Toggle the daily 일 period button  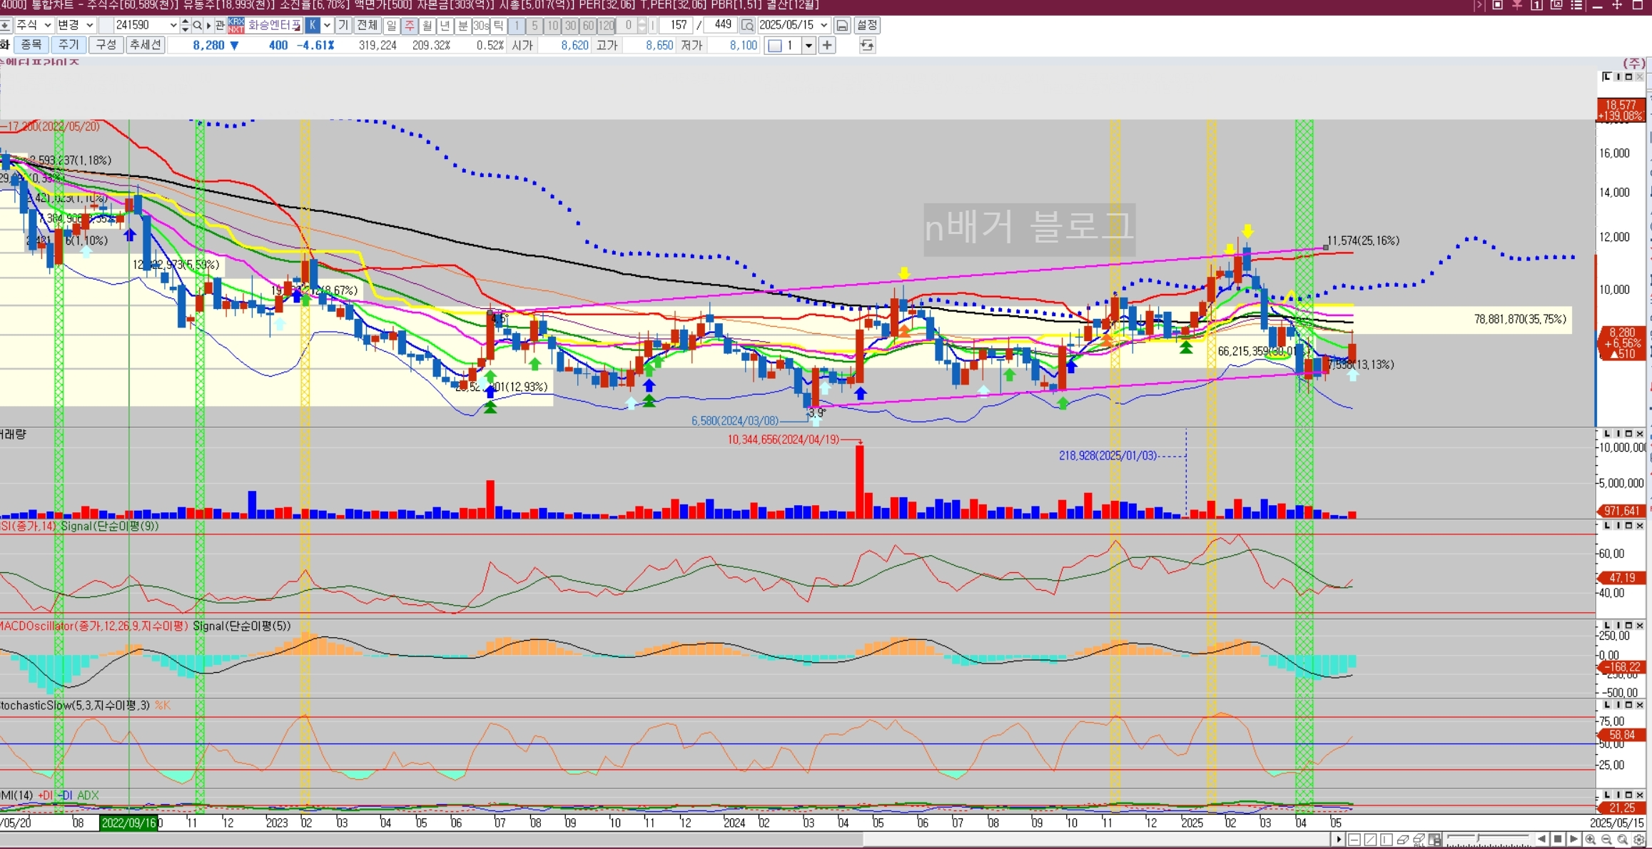point(391,25)
